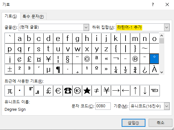The height and width of the screenshot is (130, 174).
Task: Select the letter a in symbol grid
Action: click(19, 38)
